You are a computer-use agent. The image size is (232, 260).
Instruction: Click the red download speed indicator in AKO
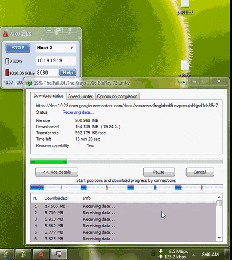coord(7,73)
